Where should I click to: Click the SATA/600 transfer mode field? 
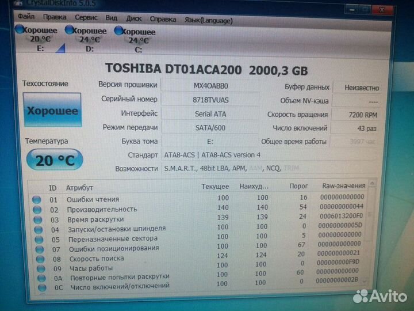pyautogui.click(x=210, y=128)
